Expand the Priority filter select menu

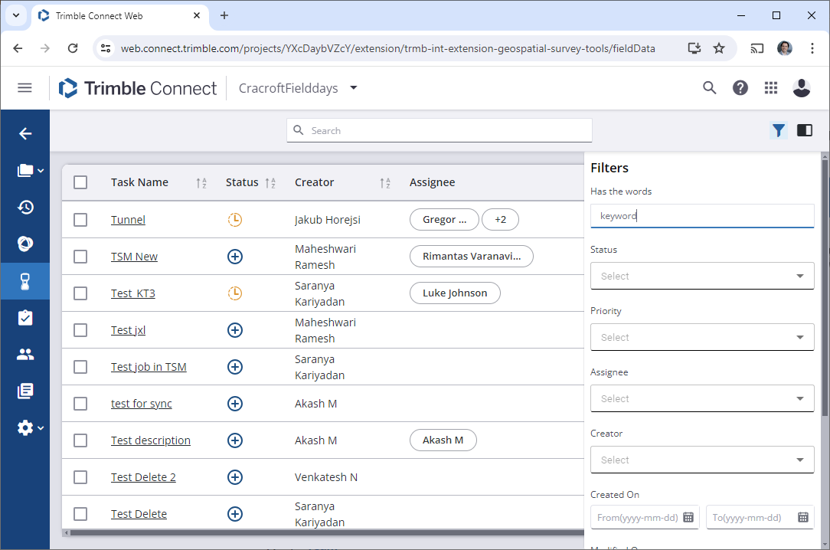tap(702, 337)
